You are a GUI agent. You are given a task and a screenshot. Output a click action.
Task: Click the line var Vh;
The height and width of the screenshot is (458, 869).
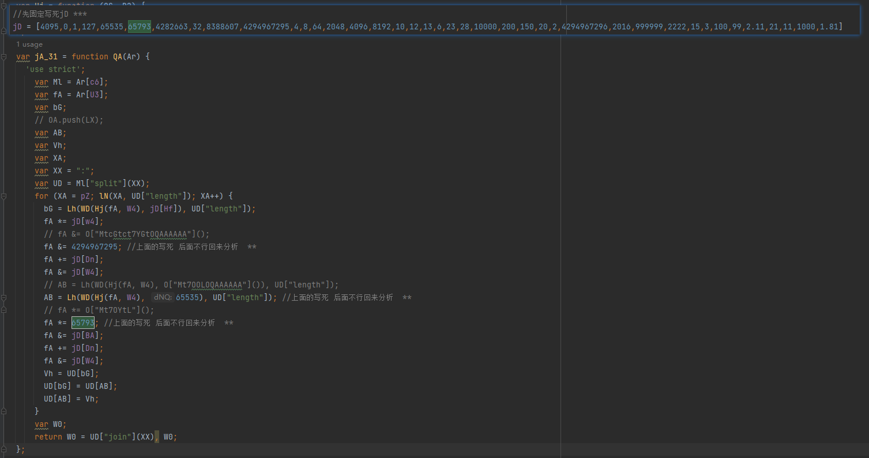click(51, 145)
